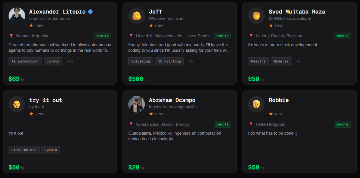Click the Soldering tag on Jeff's card
The width and height of the screenshot is (360, 178).
tap(140, 61)
